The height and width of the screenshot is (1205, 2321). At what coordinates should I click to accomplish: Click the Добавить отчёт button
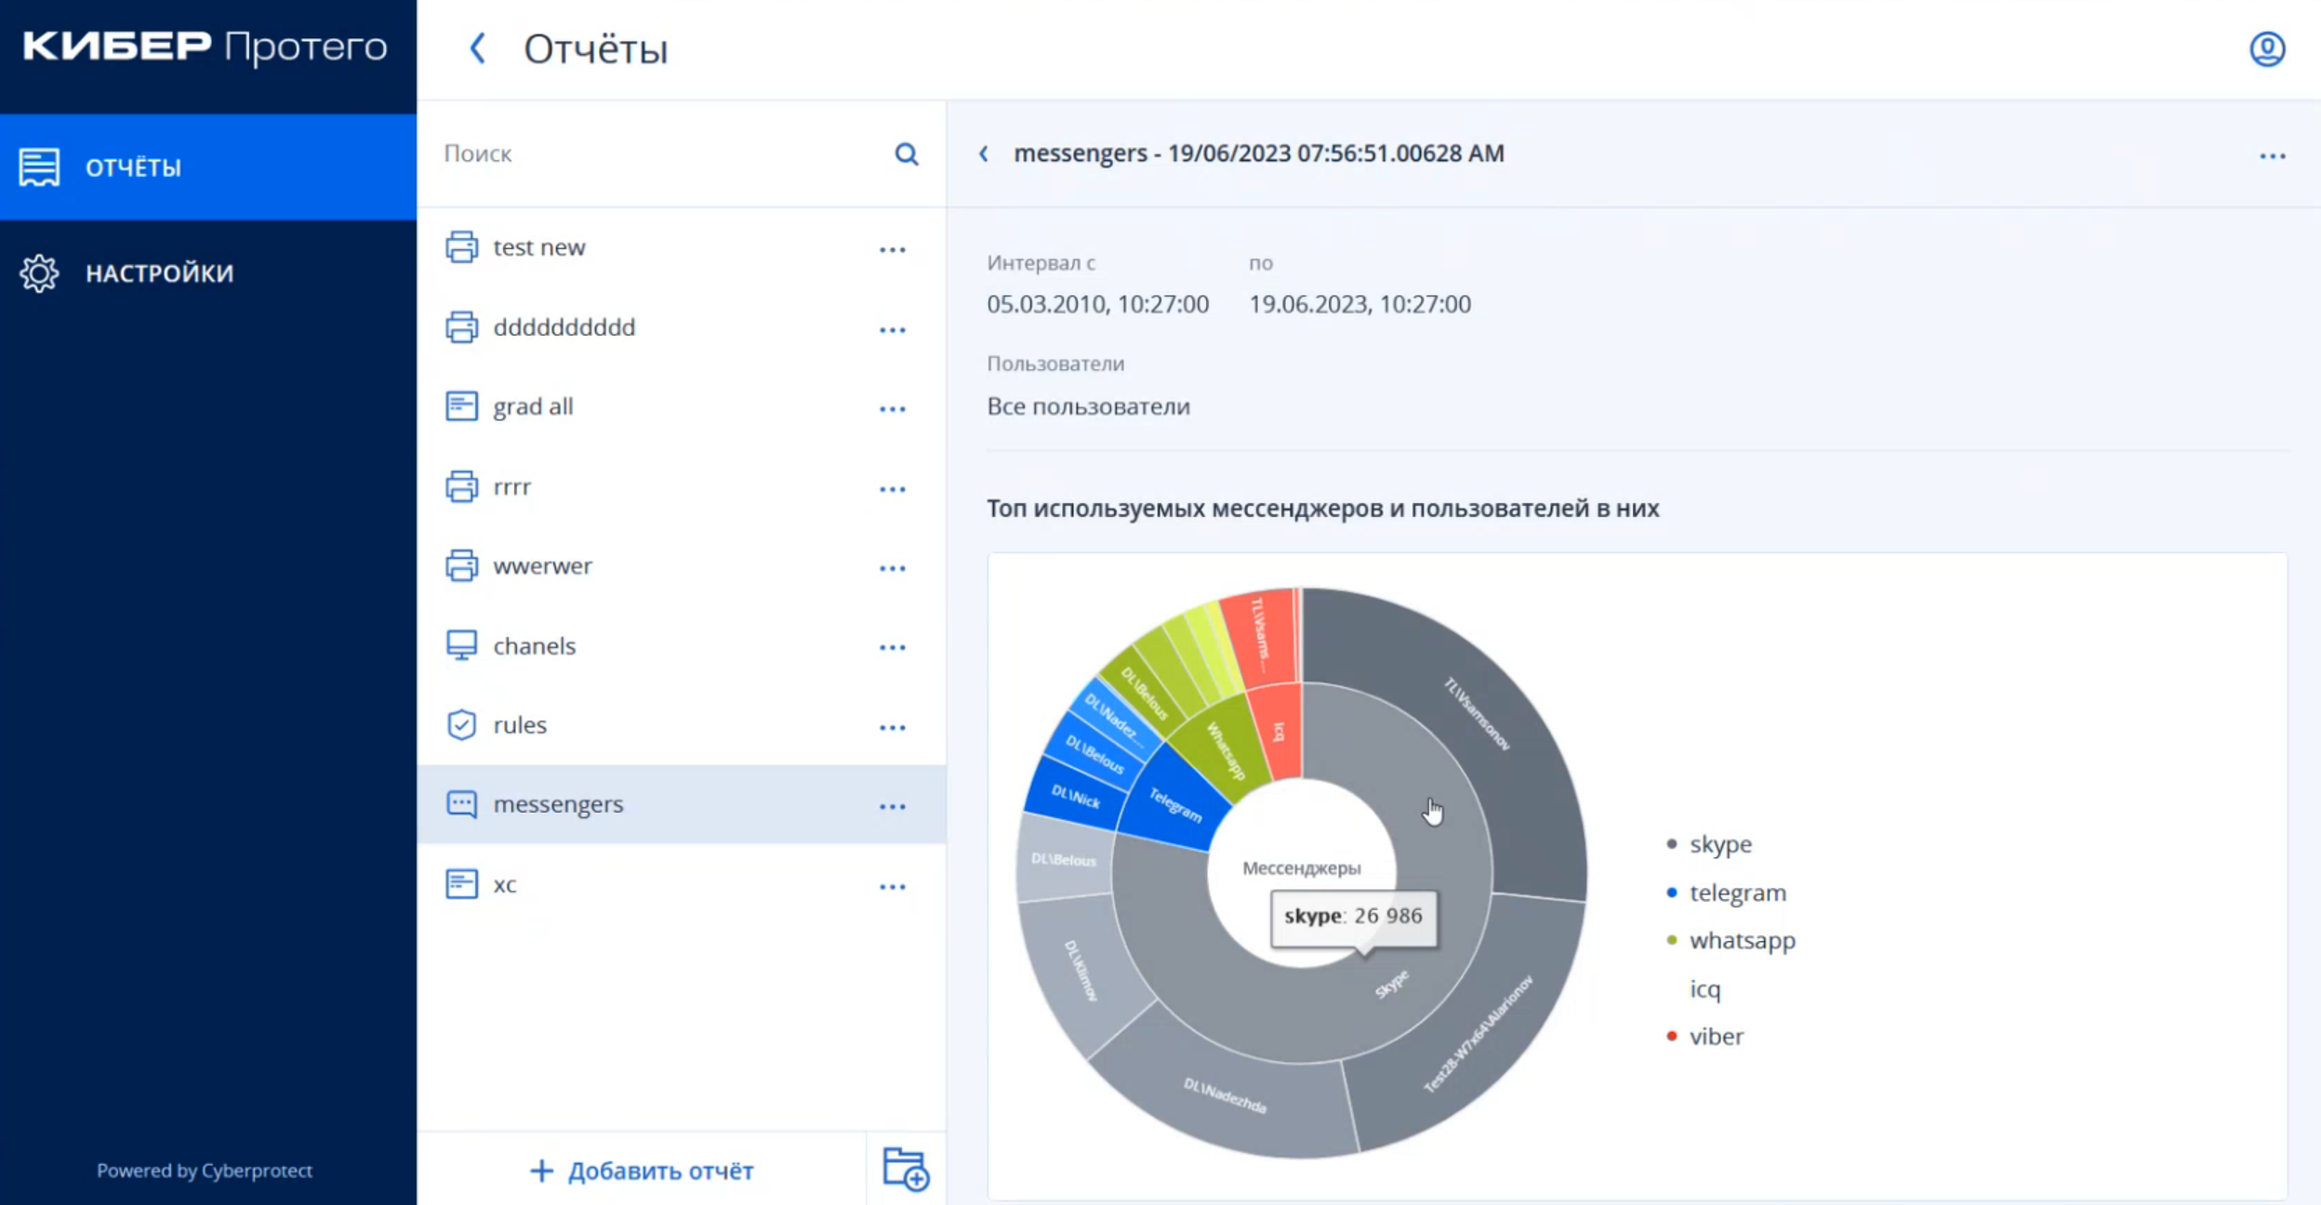(642, 1171)
